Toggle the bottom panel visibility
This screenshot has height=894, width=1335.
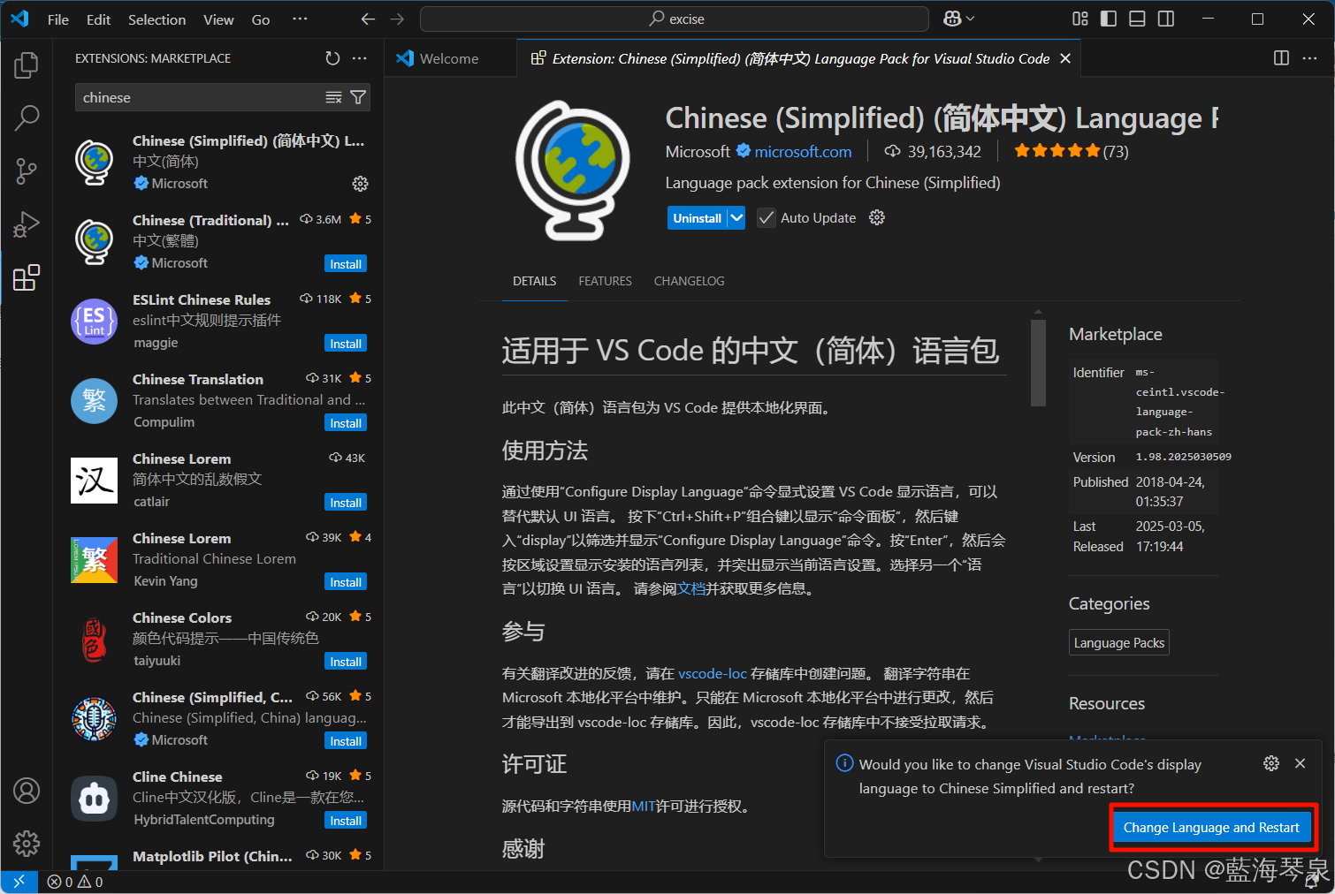click(1138, 19)
